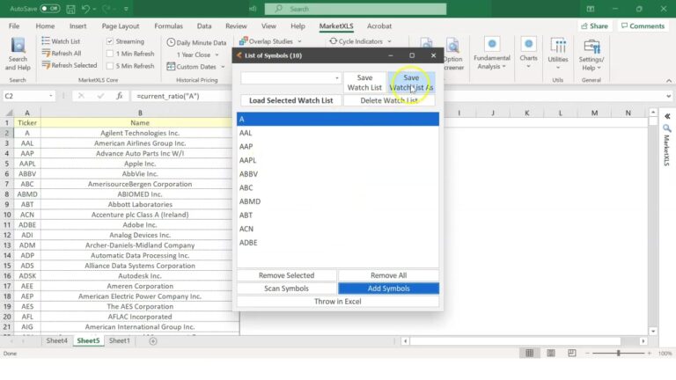Add a new sheet with plus icon
This screenshot has height=380, width=676.
click(x=153, y=340)
